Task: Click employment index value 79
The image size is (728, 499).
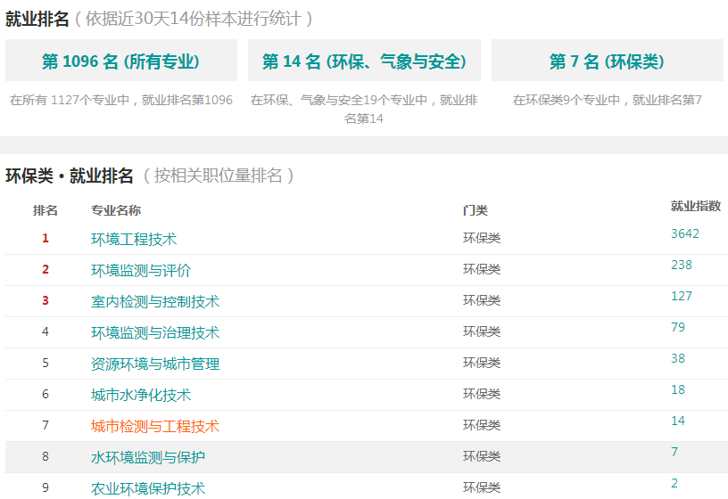Action: pyautogui.click(x=678, y=327)
